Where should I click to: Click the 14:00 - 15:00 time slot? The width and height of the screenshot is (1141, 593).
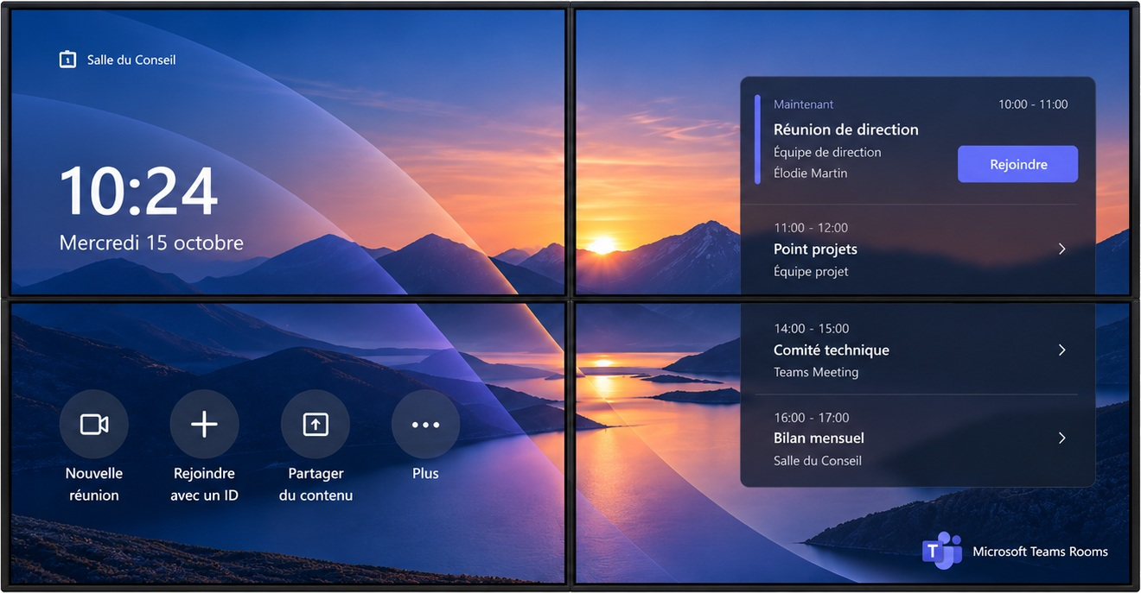(811, 328)
